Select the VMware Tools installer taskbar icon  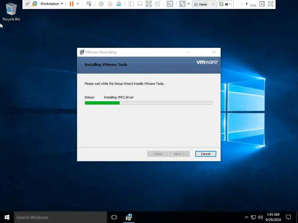click(129, 217)
